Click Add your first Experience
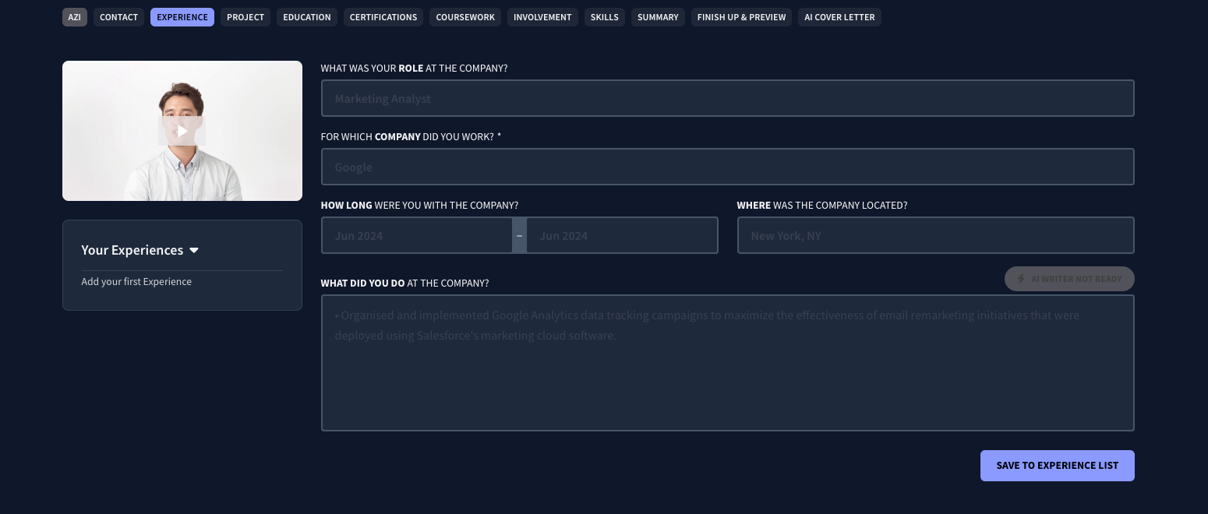 pyautogui.click(x=136, y=281)
